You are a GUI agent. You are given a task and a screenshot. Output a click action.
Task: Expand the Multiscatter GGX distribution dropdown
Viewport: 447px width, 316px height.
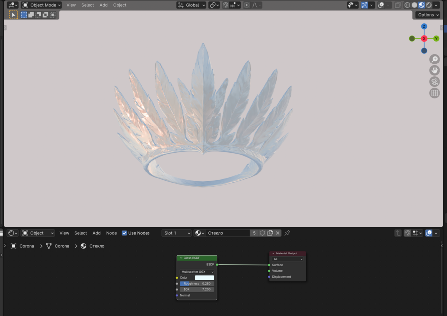click(x=197, y=272)
